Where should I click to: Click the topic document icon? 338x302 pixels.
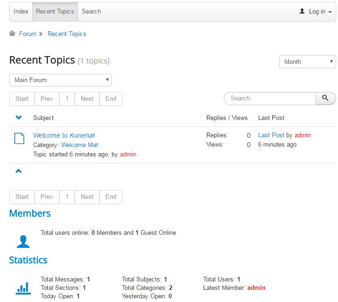coord(19,138)
